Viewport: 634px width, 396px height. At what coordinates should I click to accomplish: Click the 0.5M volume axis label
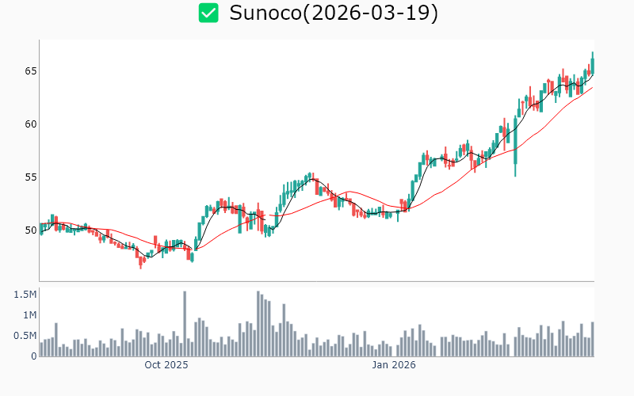click(x=25, y=336)
